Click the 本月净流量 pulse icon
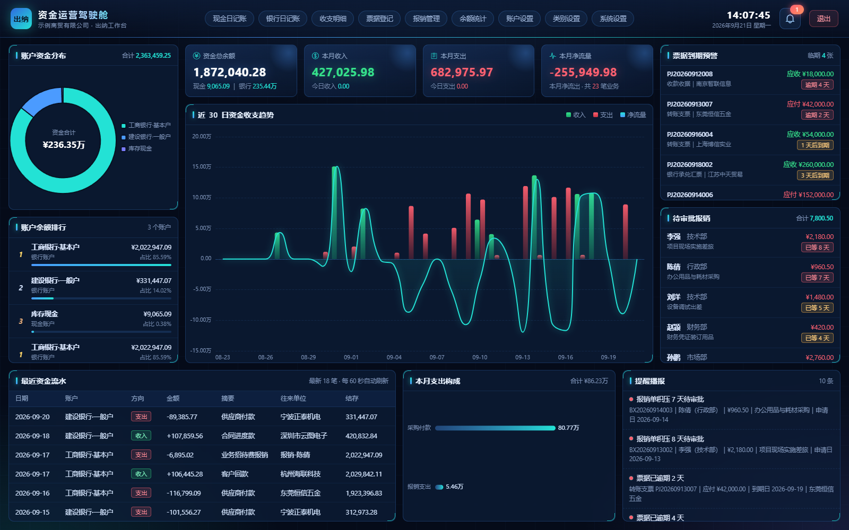This screenshot has height=530, width=849. click(553, 56)
